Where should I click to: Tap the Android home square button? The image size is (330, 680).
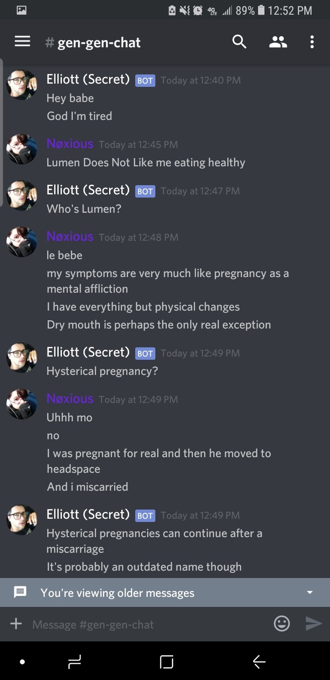click(167, 662)
